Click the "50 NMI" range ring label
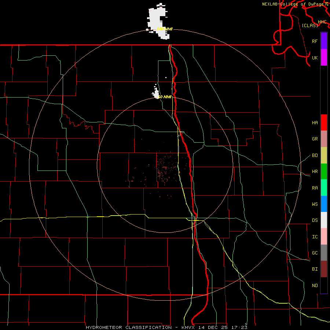This screenshot has width=330, height=330. (x=165, y=97)
